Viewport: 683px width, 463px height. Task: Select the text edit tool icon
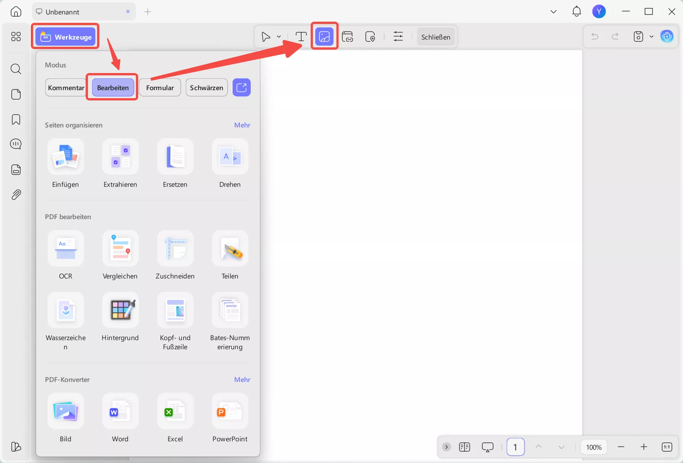coord(301,37)
